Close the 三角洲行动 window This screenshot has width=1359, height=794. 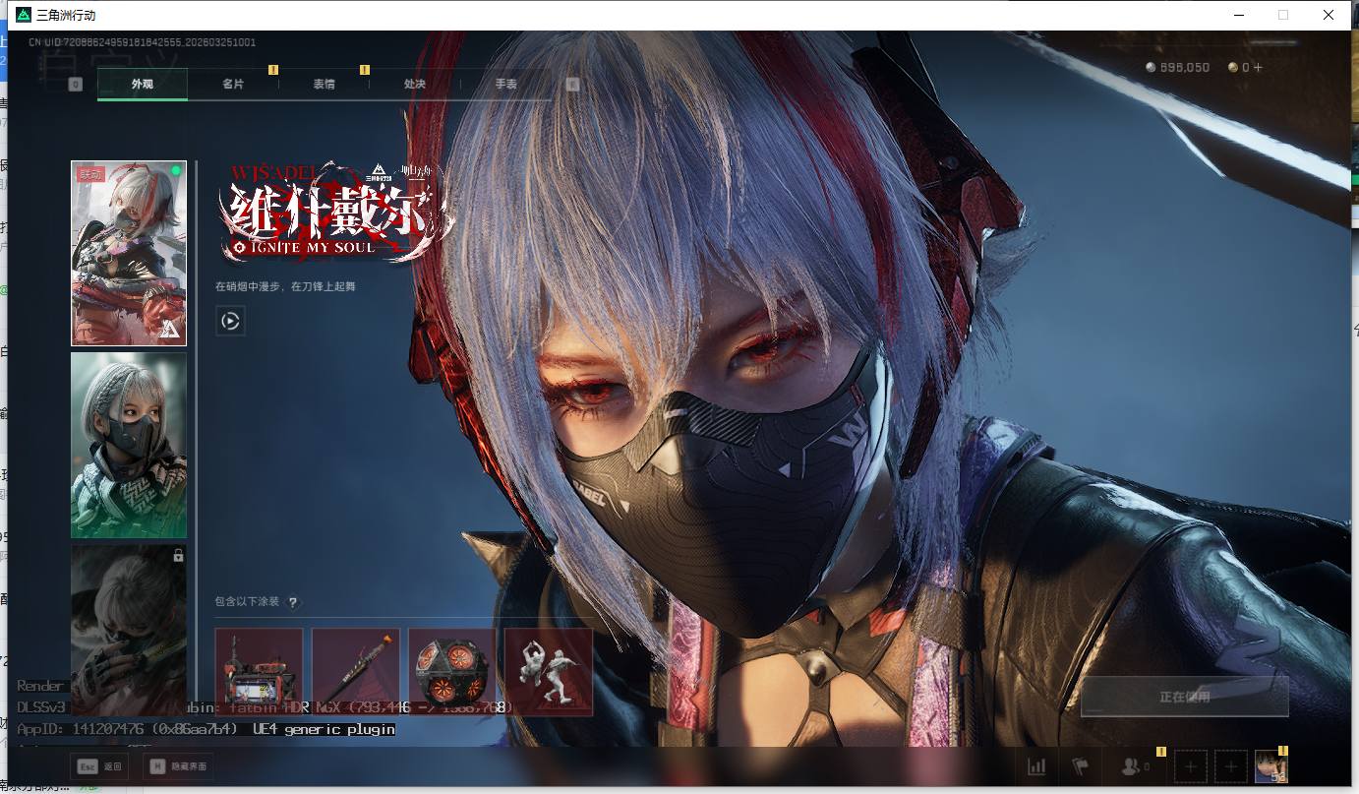point(1329,15)
